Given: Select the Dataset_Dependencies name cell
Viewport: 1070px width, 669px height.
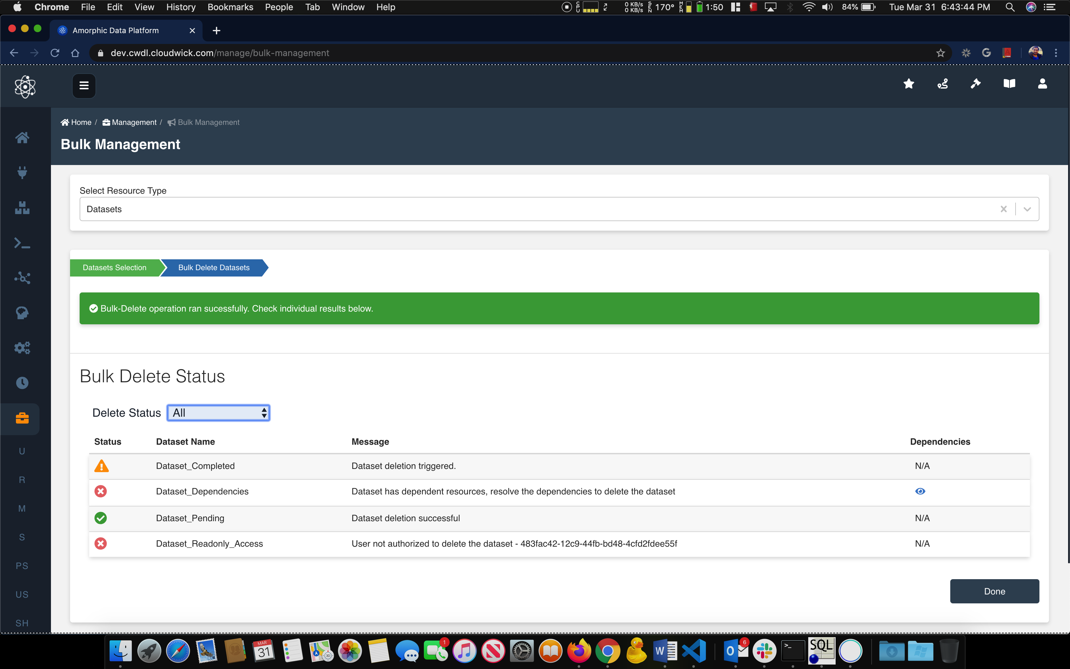Looking at the screenshot, I should tap(202, 492).
